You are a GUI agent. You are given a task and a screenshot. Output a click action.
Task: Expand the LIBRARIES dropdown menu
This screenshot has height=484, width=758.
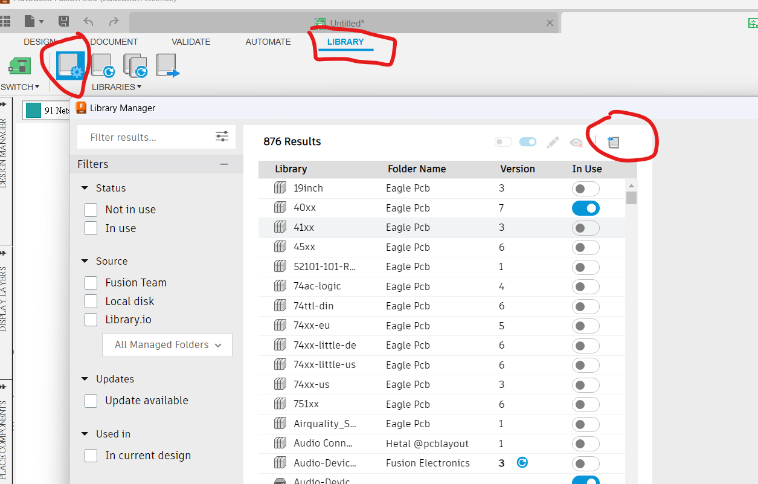pyautogui.click(x=116, y=87)
